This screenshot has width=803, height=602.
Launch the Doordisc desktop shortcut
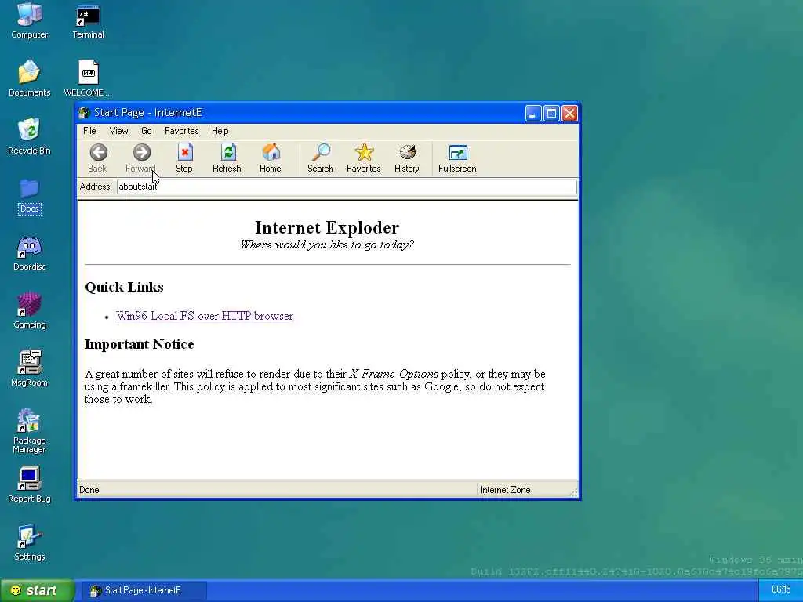[29, 247]
